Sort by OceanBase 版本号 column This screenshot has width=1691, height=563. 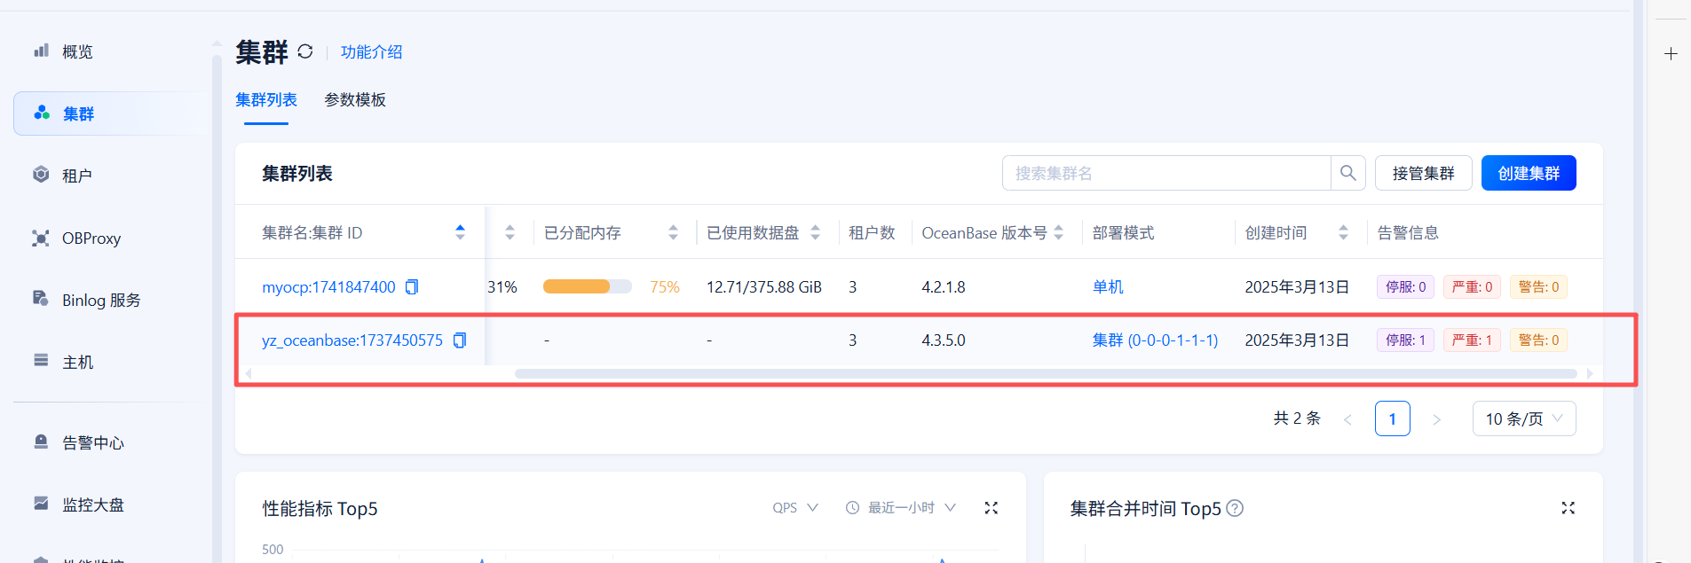[x=1058, y=232]
